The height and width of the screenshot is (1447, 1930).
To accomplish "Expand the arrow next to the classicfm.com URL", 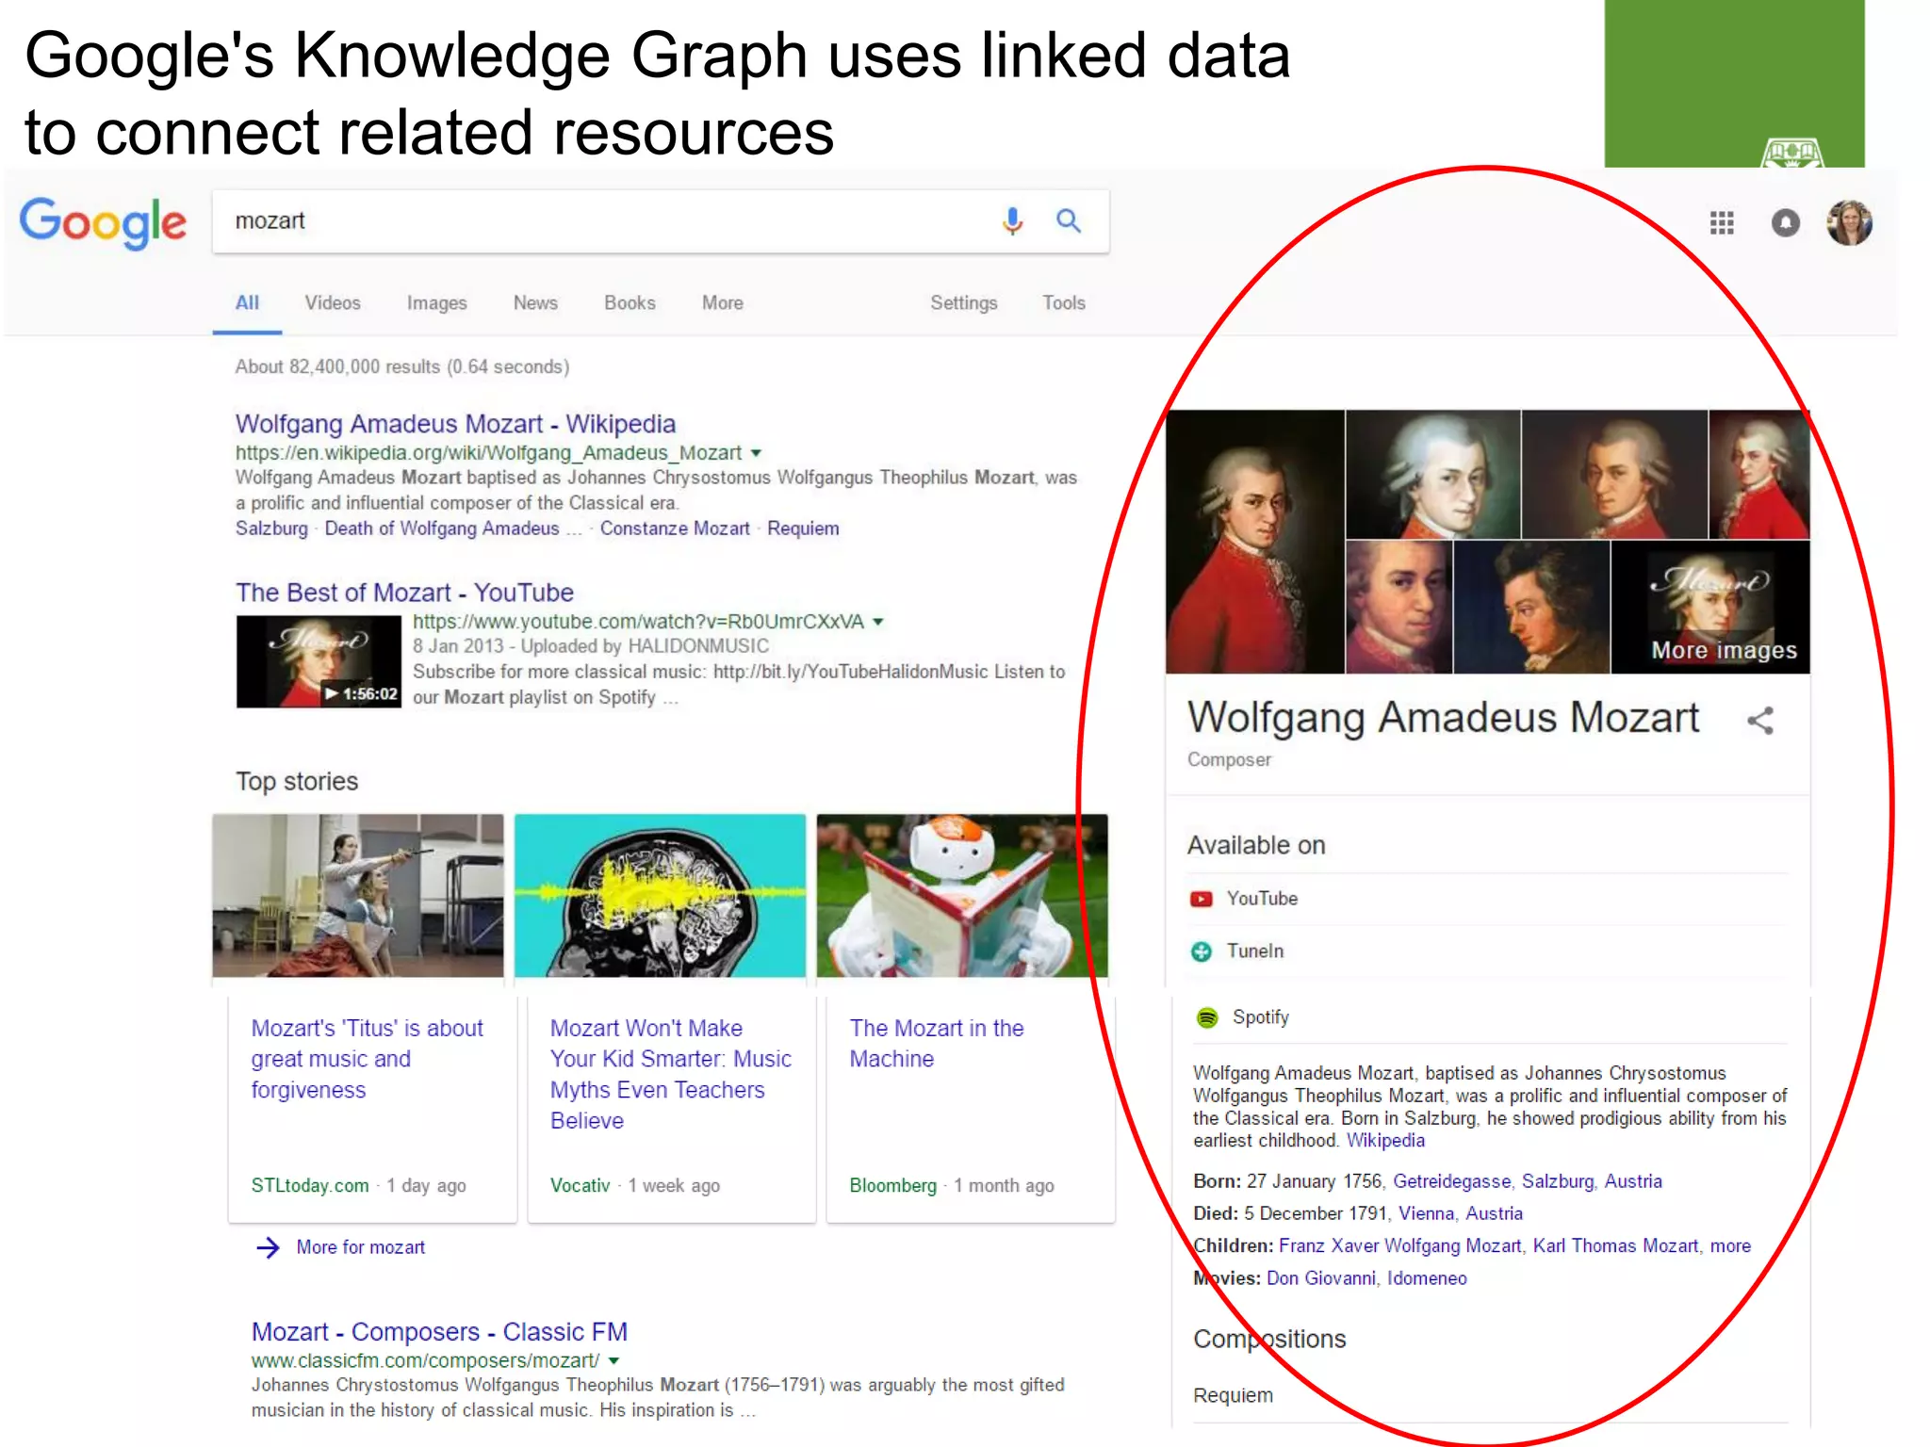I will coord(614,1360).
